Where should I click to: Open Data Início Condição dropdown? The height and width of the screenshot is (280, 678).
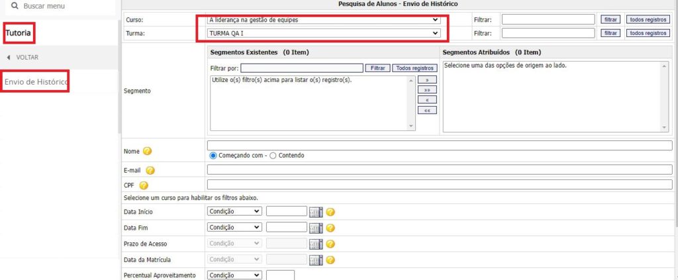pyautogui.click(x=234, y=212)
